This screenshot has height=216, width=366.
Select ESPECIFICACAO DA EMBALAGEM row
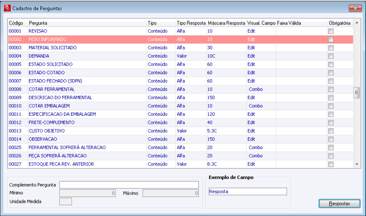click(180, 114)
